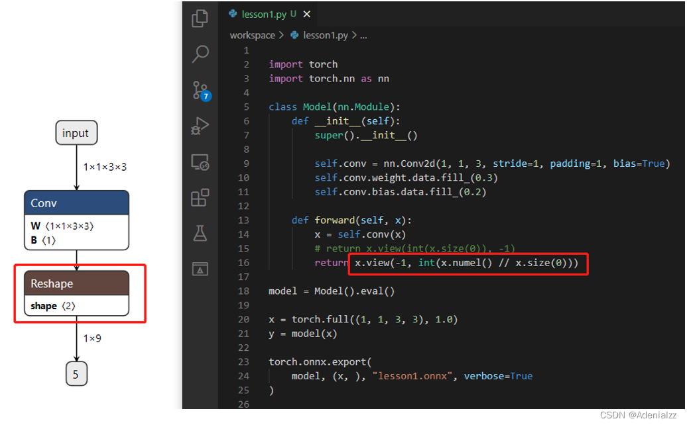Open the Explorer files view icon

pos(200,19)
